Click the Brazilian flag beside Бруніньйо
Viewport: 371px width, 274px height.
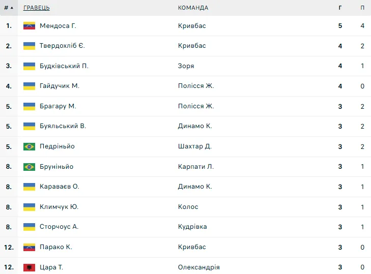(29, 167)
